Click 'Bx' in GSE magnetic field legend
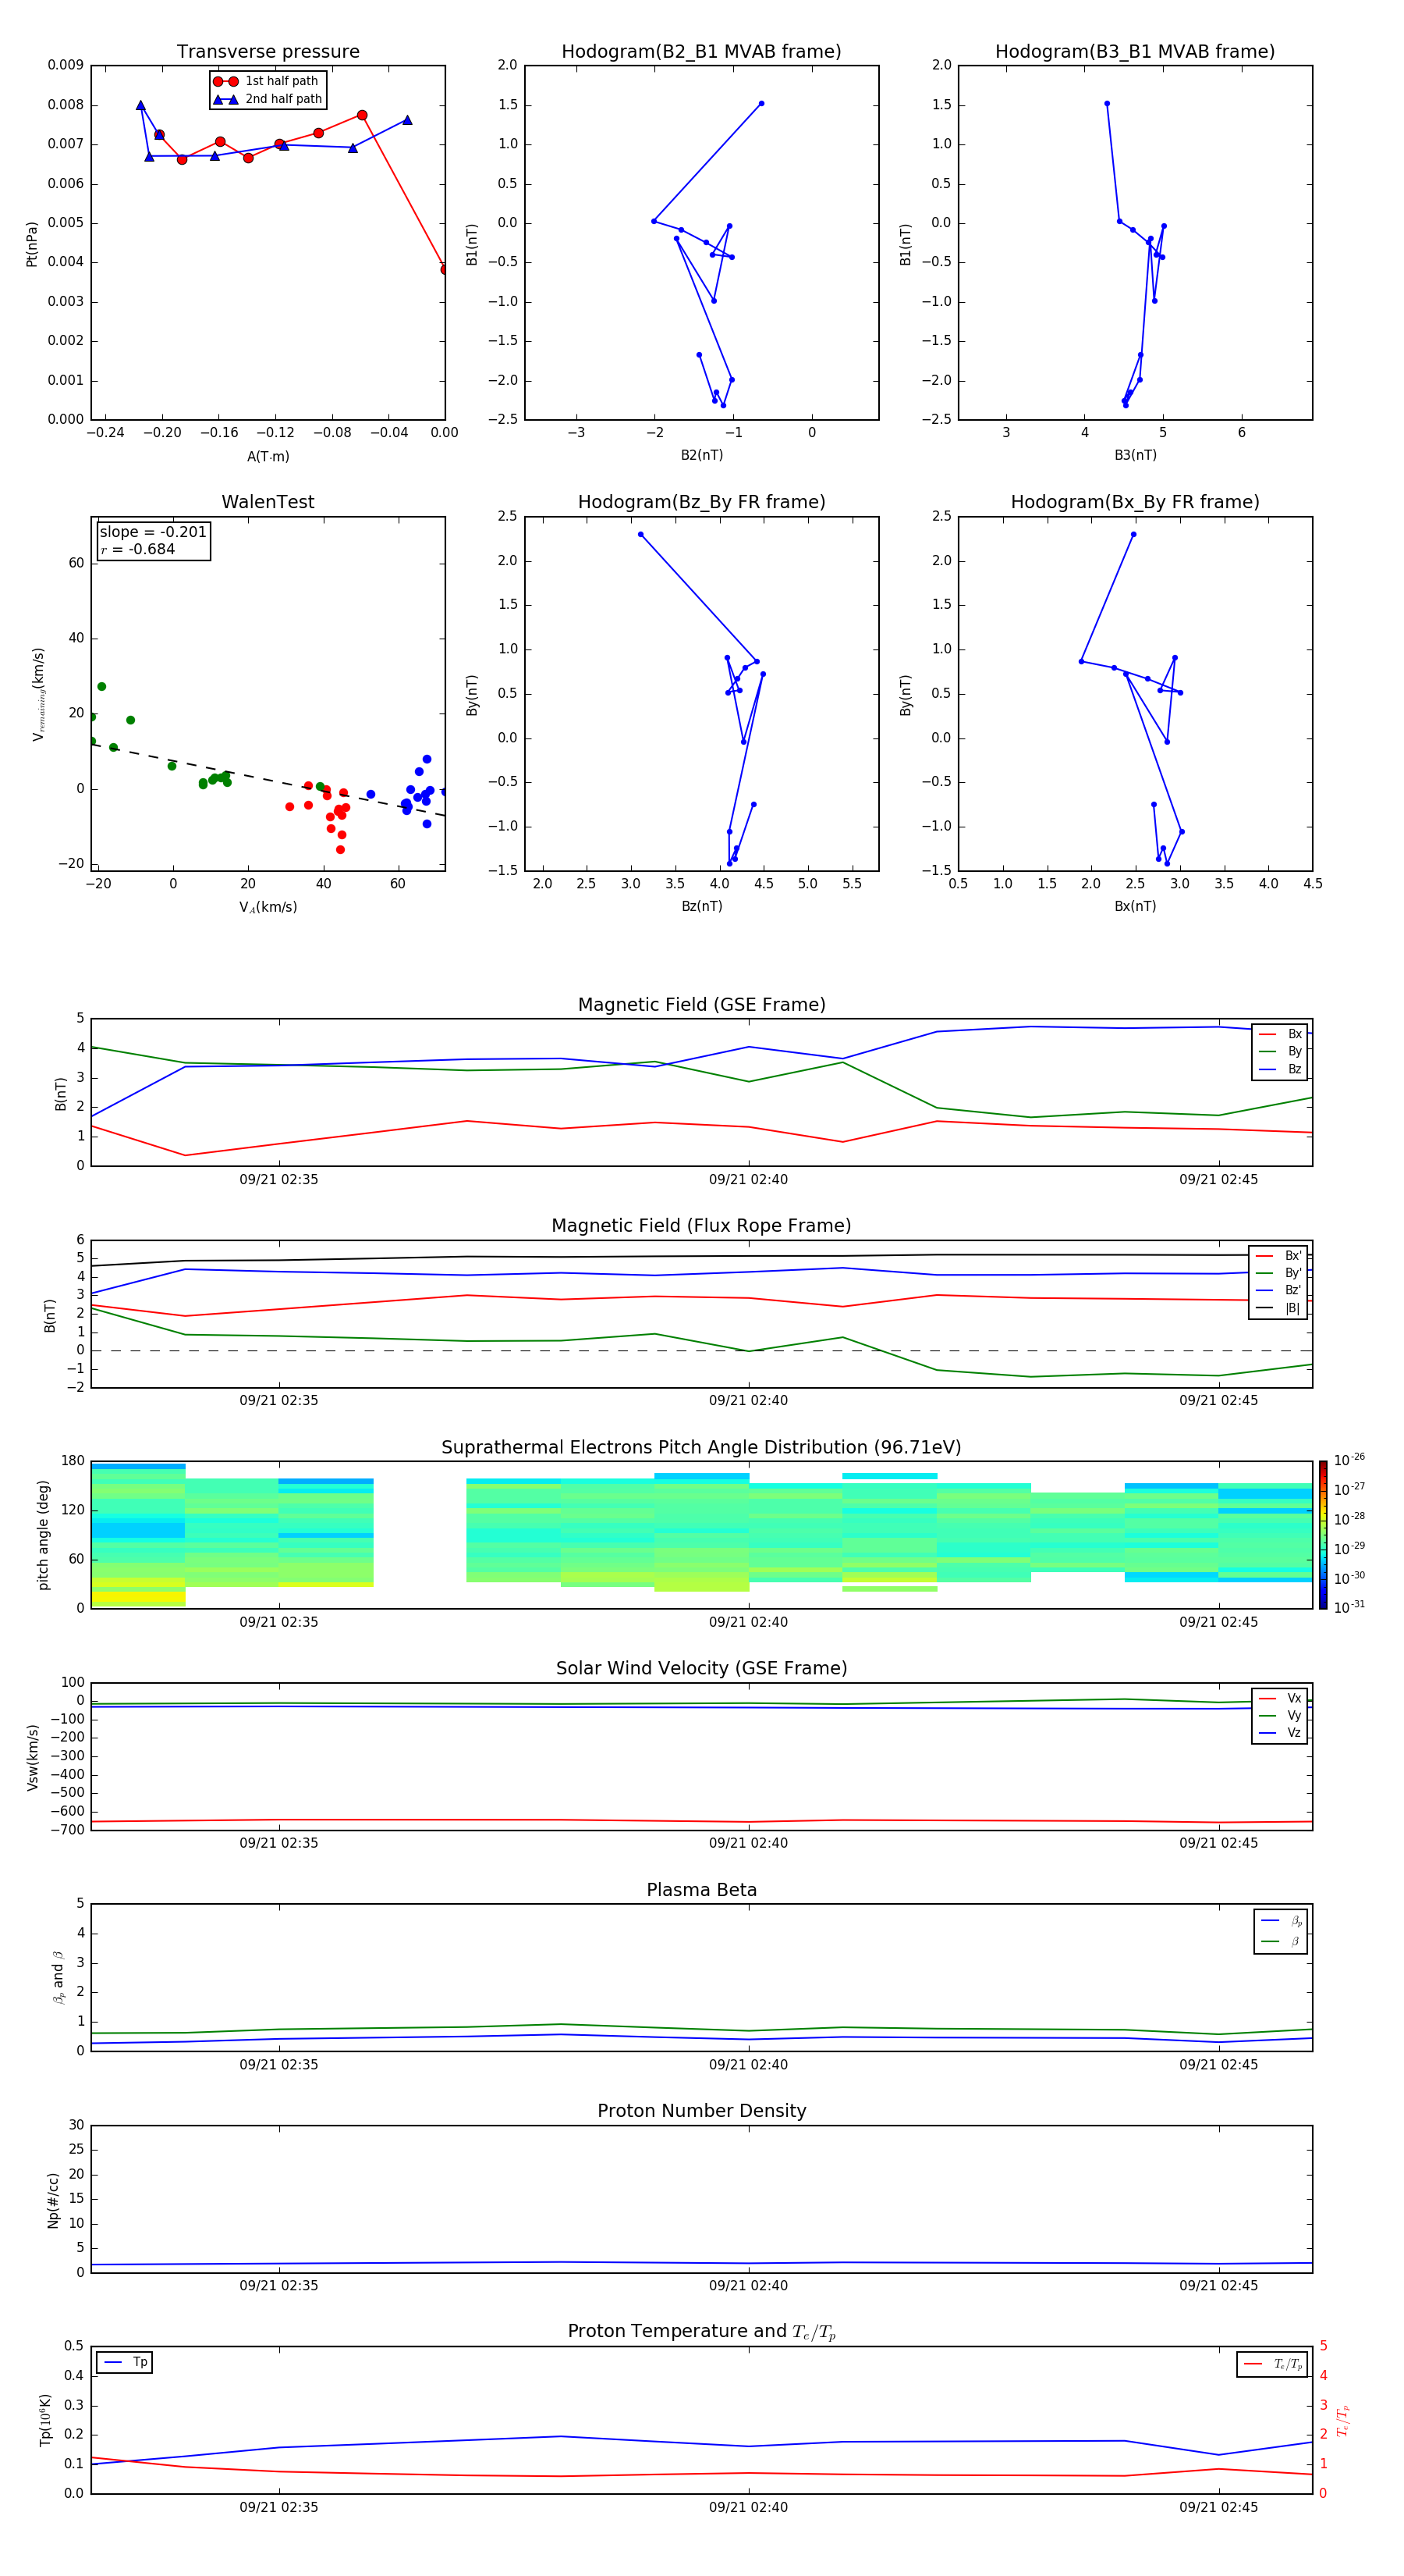The image size is (1404, 2576). tap(1280, 1034)
